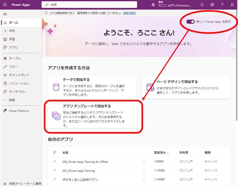This screenshot has height=187, width=238.
Task: Click the app list header icon
Action: coord(55,152)
